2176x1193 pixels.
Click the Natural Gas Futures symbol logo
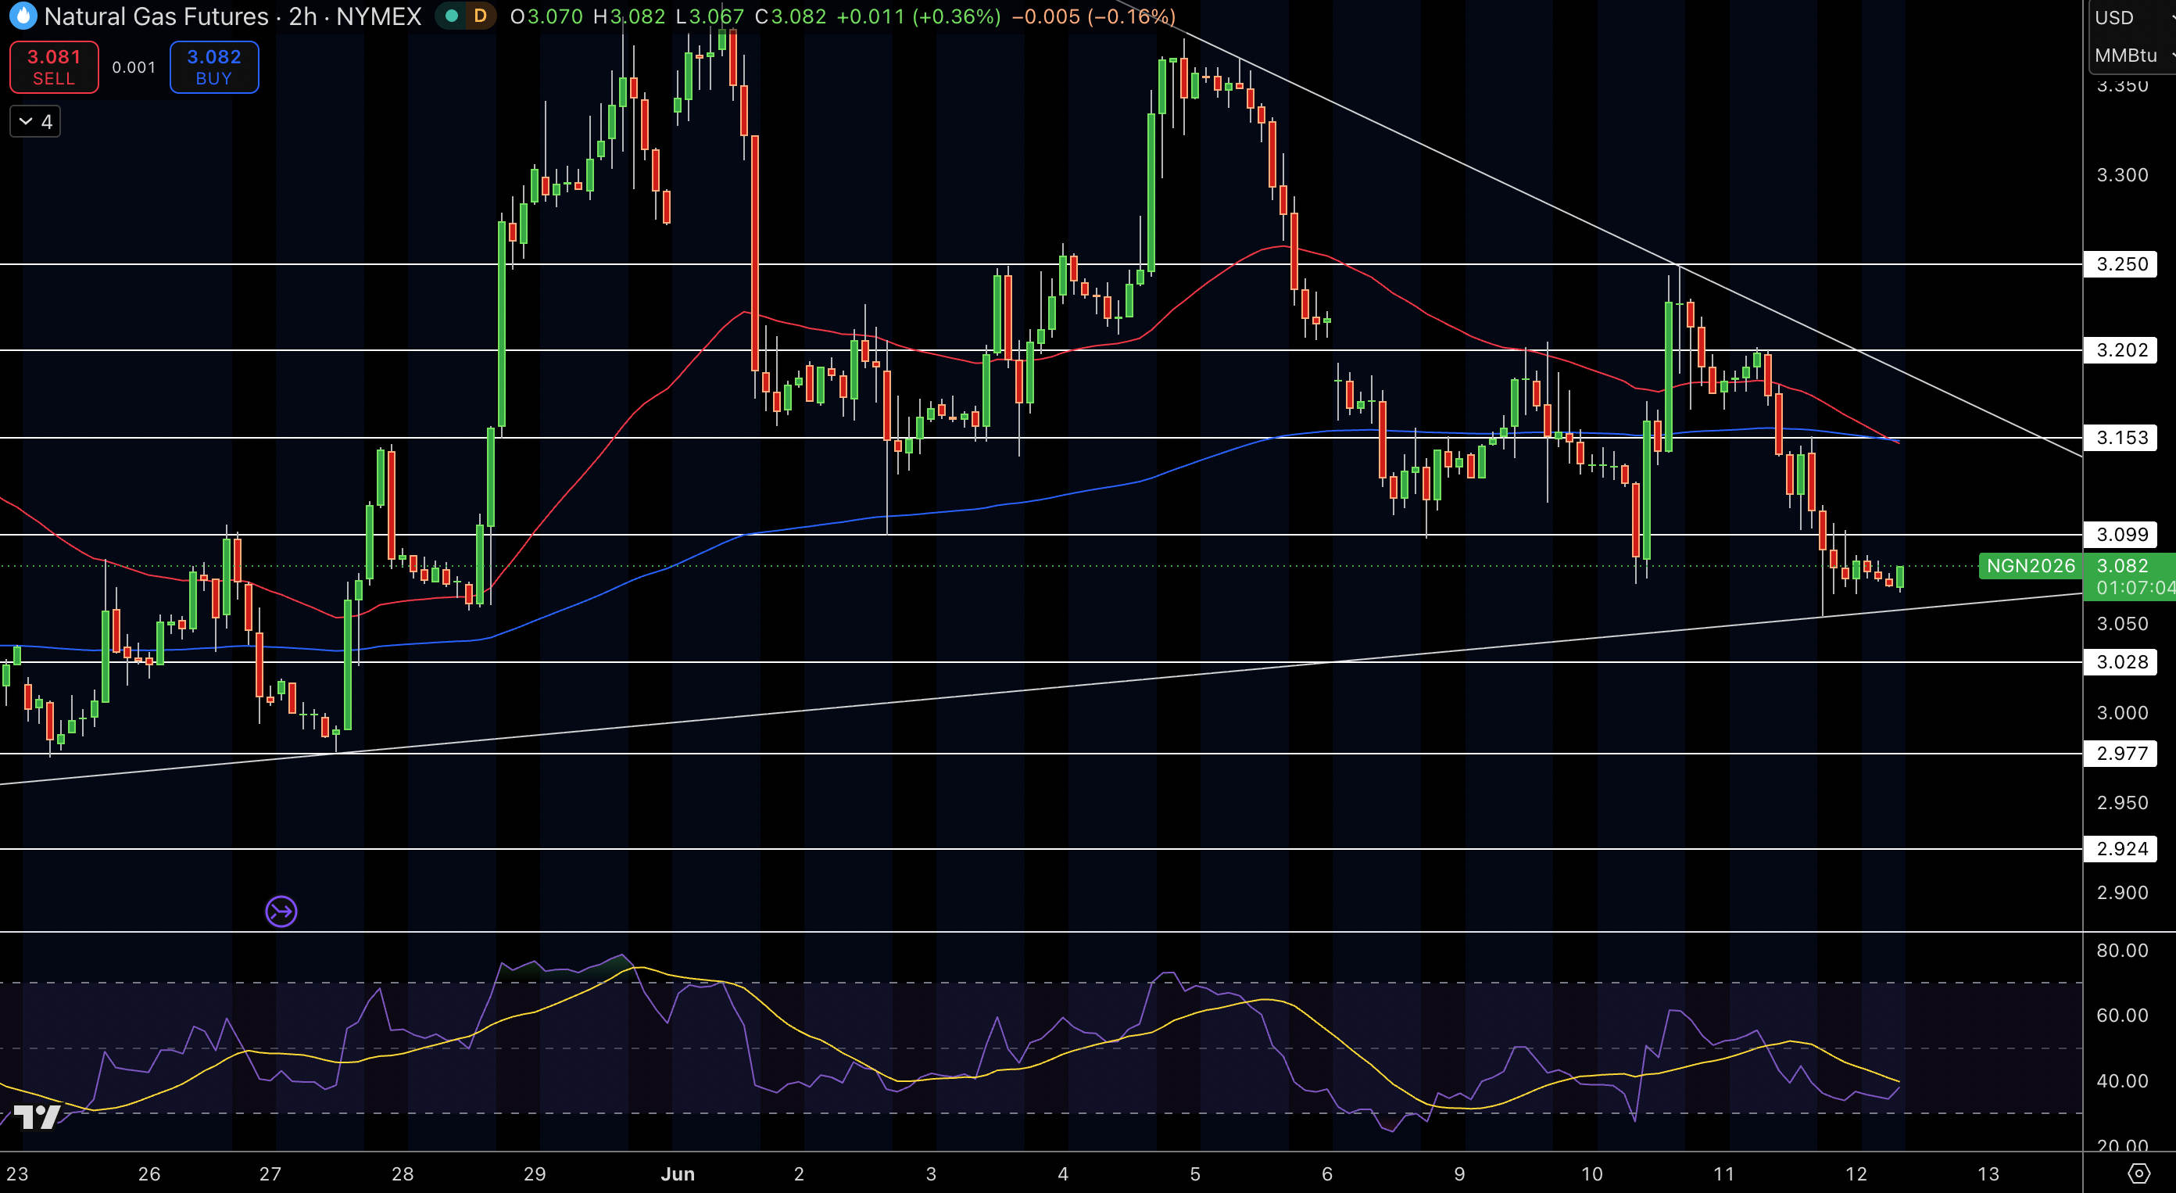click(x=23, y=15)
